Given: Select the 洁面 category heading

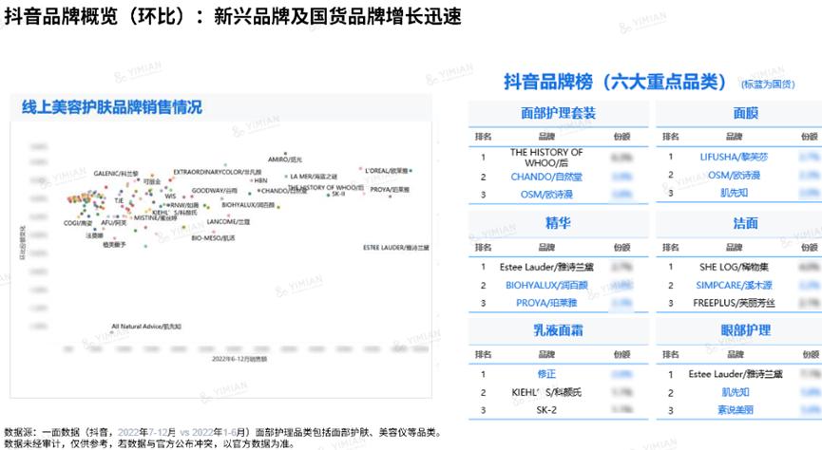Looking at the screenshot, I should point(745,223).
